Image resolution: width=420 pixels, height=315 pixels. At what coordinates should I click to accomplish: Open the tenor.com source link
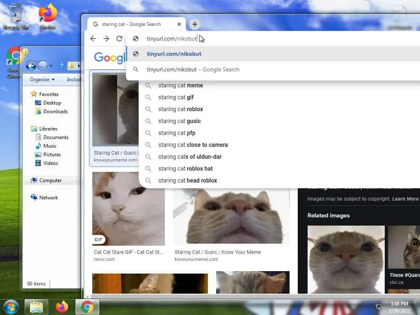click(x=104, y=259)
